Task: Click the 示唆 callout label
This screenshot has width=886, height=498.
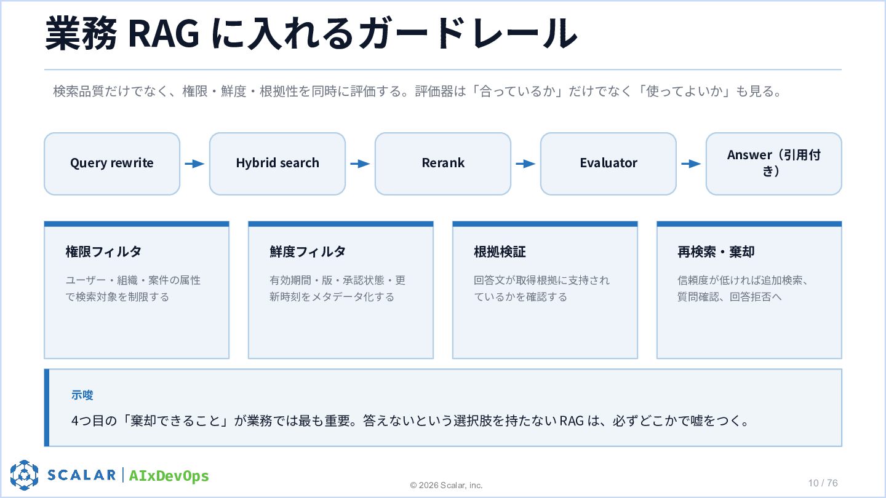Action: [82, 395]
